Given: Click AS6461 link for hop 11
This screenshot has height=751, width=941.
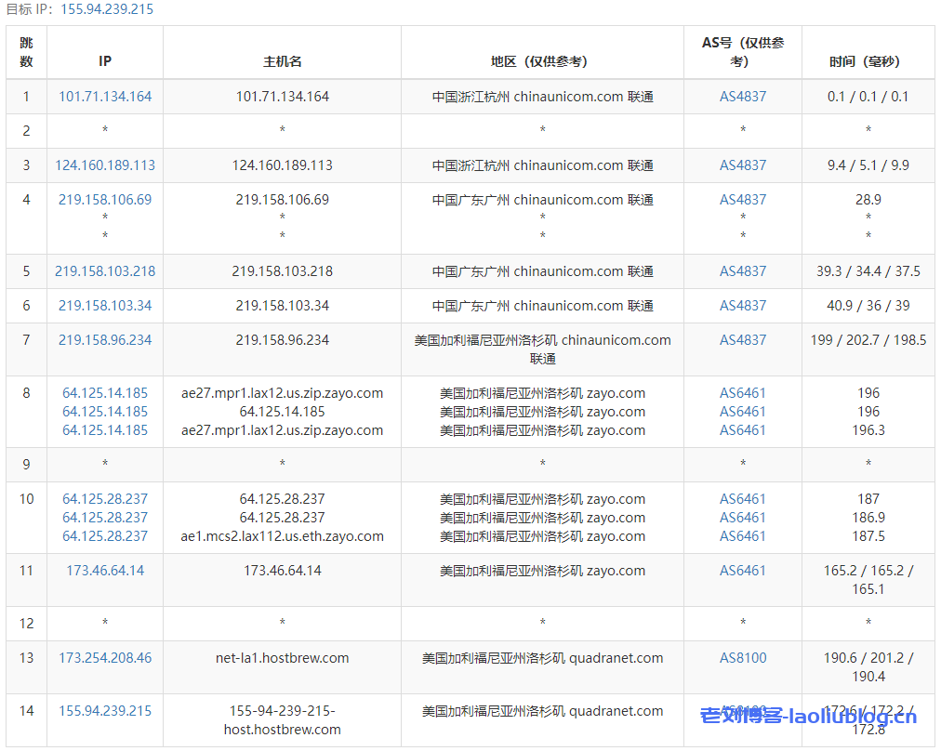Looking at the screenshot, I should tap(742, 570).
